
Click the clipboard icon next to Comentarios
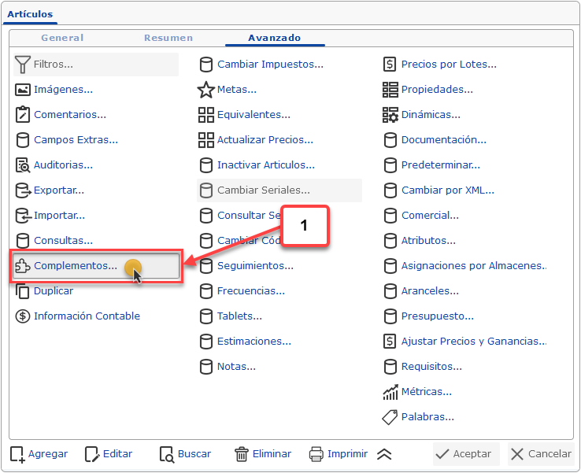pos(23,114)
